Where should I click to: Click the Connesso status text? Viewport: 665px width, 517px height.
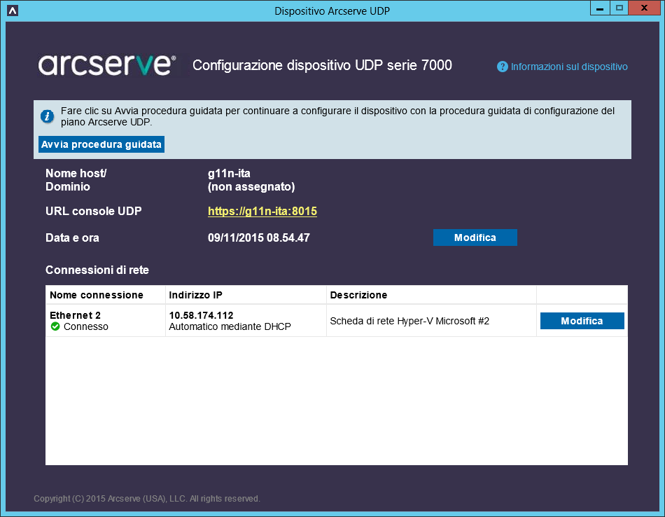tap(85, 326)
